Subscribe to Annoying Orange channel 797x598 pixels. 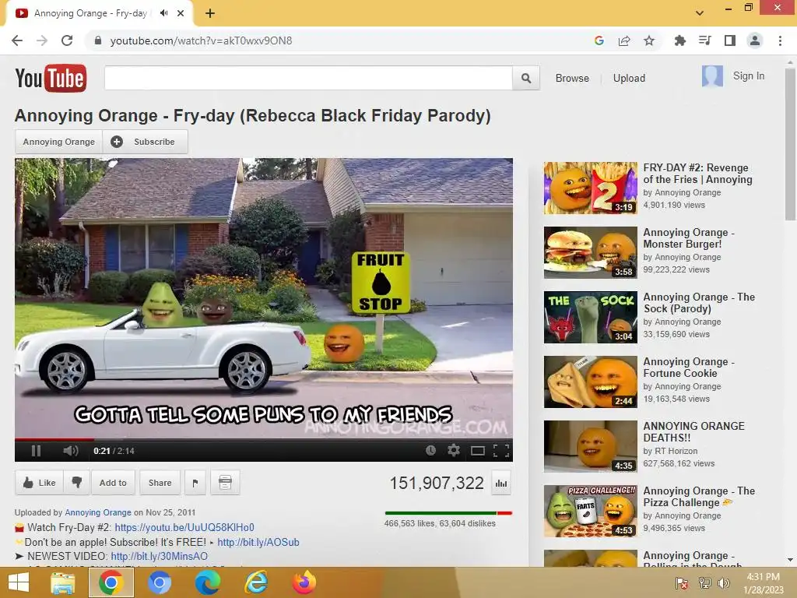click(x=146, y=142)
